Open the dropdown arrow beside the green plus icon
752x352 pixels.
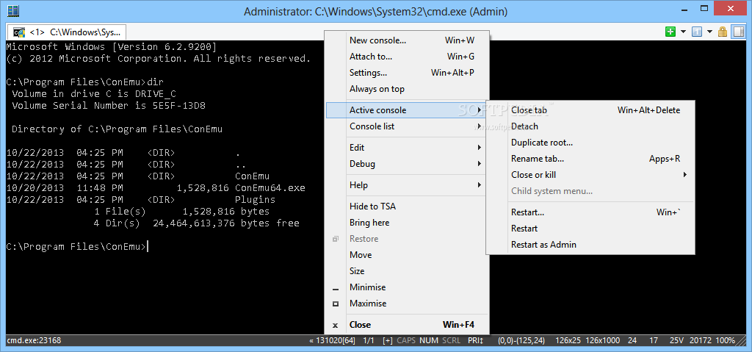[683, 32]
